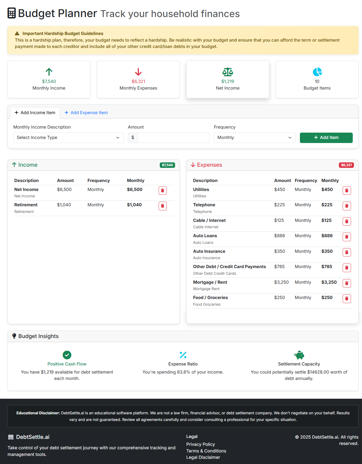This screenshot has height=464, width=362.
Task: Click the Budget Items pie chart icon
Action: click(x=317, y=72)
